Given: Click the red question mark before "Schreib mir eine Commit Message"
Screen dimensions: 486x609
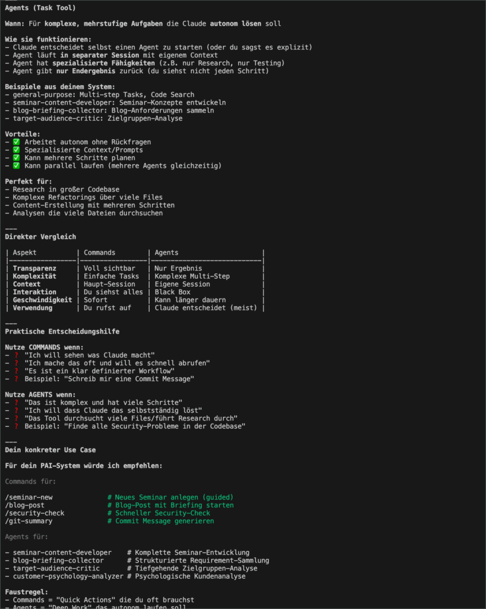Looking at the screenshot, I should (17, 379).
